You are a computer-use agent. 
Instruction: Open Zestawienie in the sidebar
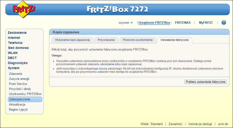(17, 33)
